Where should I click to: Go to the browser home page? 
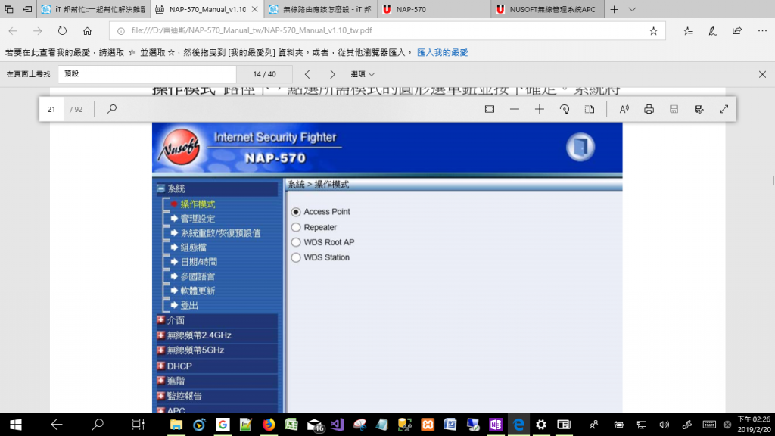[x=88, y=30]
